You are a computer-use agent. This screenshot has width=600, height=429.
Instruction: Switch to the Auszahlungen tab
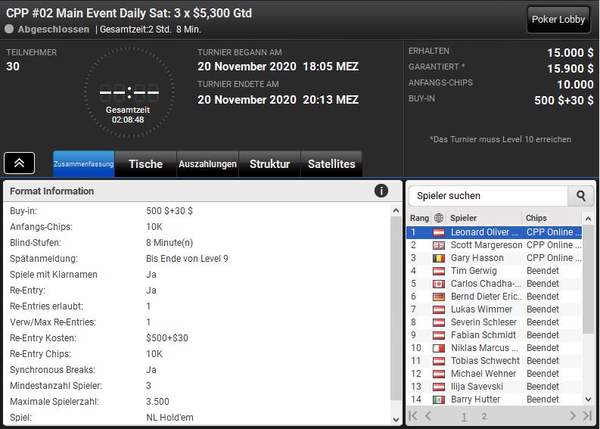click(x=207, y=163)
